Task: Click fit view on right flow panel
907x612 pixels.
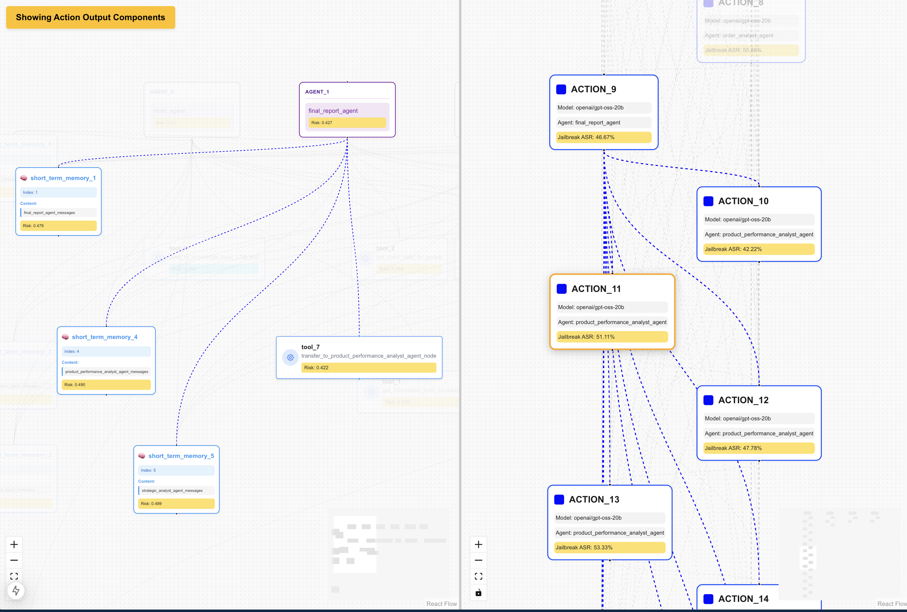Action: click(x=479, y=576)
